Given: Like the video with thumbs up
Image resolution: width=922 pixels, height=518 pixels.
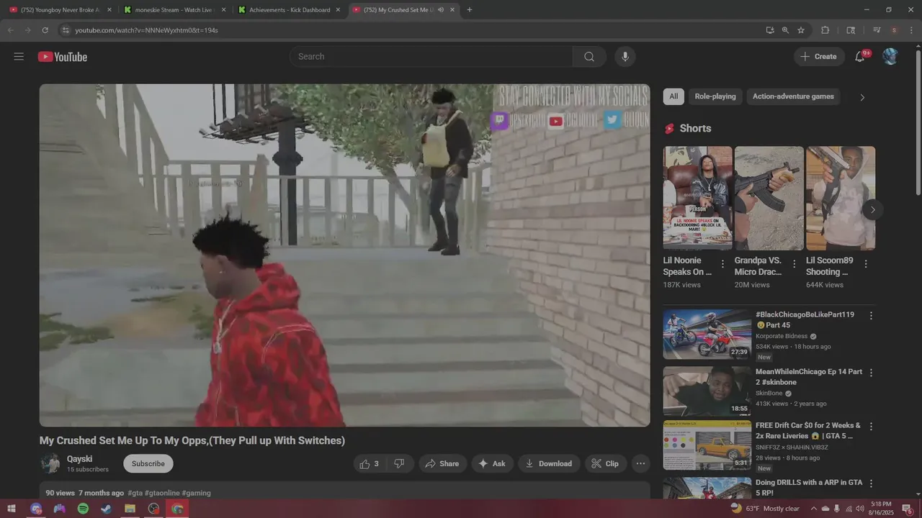Looking at the screenshot, I should [x=369, y=464].
